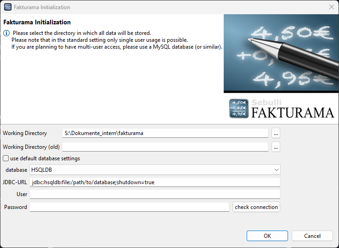Browse for the old Working Directory folder
This screenshot has width=339, height=248.
pyautogui.click(x=276, y=147)
